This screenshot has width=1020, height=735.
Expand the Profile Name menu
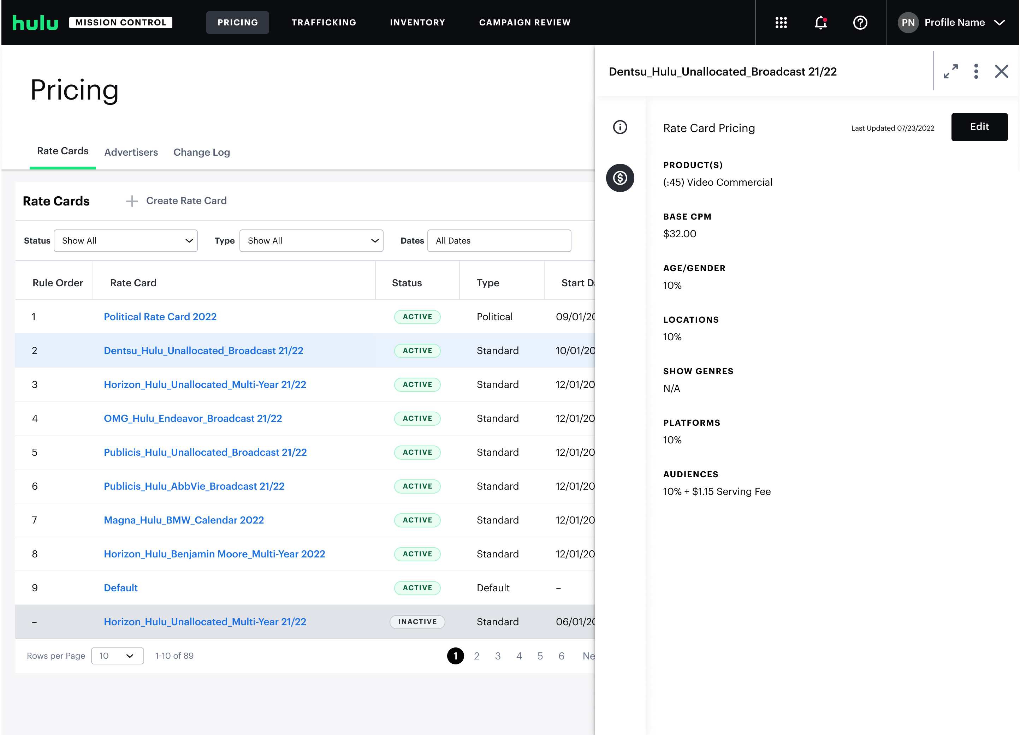coord(954,23)
